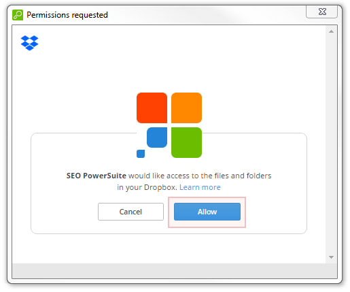
Task: Click the green square of the logo
Action: click(186, 142)
